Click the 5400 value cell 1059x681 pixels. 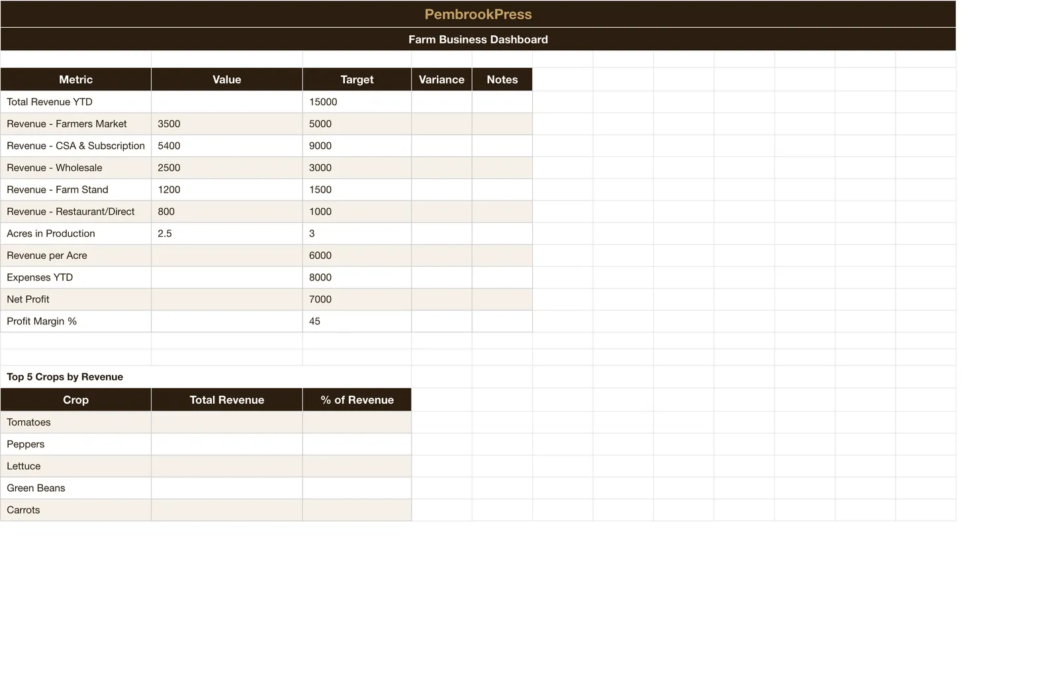[x=226, y=146]
